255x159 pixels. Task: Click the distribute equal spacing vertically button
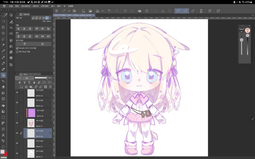(24, 44)
